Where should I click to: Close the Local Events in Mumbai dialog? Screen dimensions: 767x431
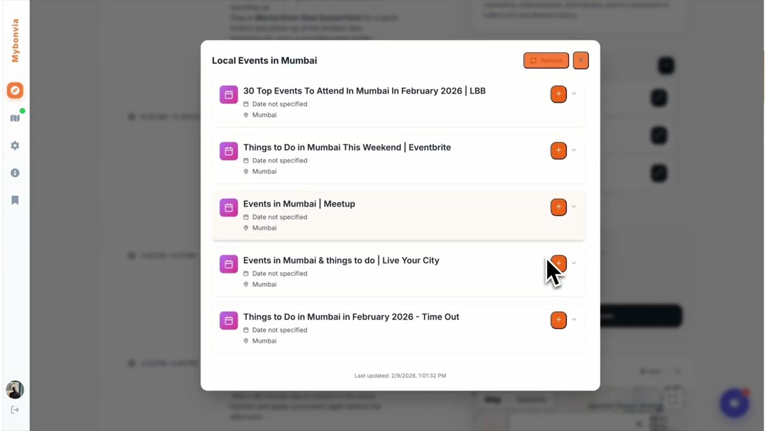pos(581,60)
